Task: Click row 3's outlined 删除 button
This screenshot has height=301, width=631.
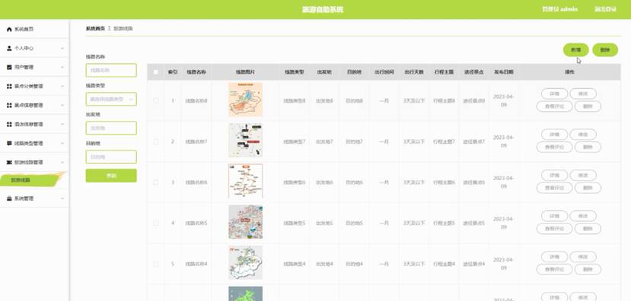Action: 588,188
